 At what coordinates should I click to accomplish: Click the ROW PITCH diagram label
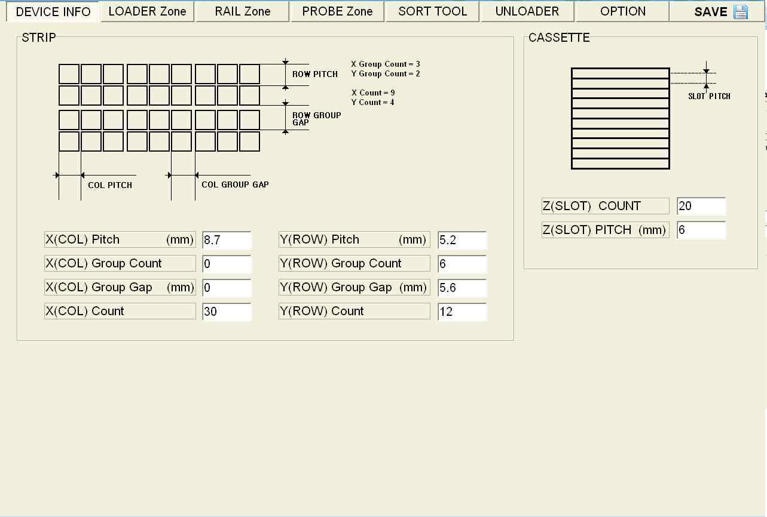(x=315, y=74)
